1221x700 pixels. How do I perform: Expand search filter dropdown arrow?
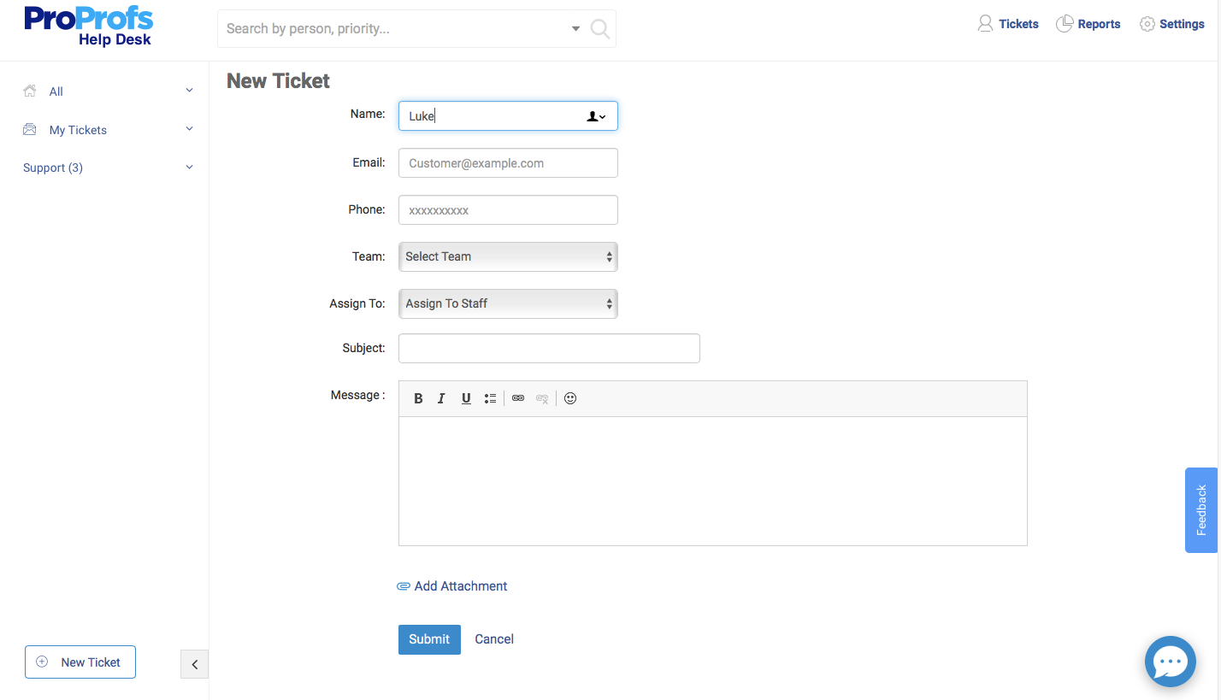[x=575, y=29]
